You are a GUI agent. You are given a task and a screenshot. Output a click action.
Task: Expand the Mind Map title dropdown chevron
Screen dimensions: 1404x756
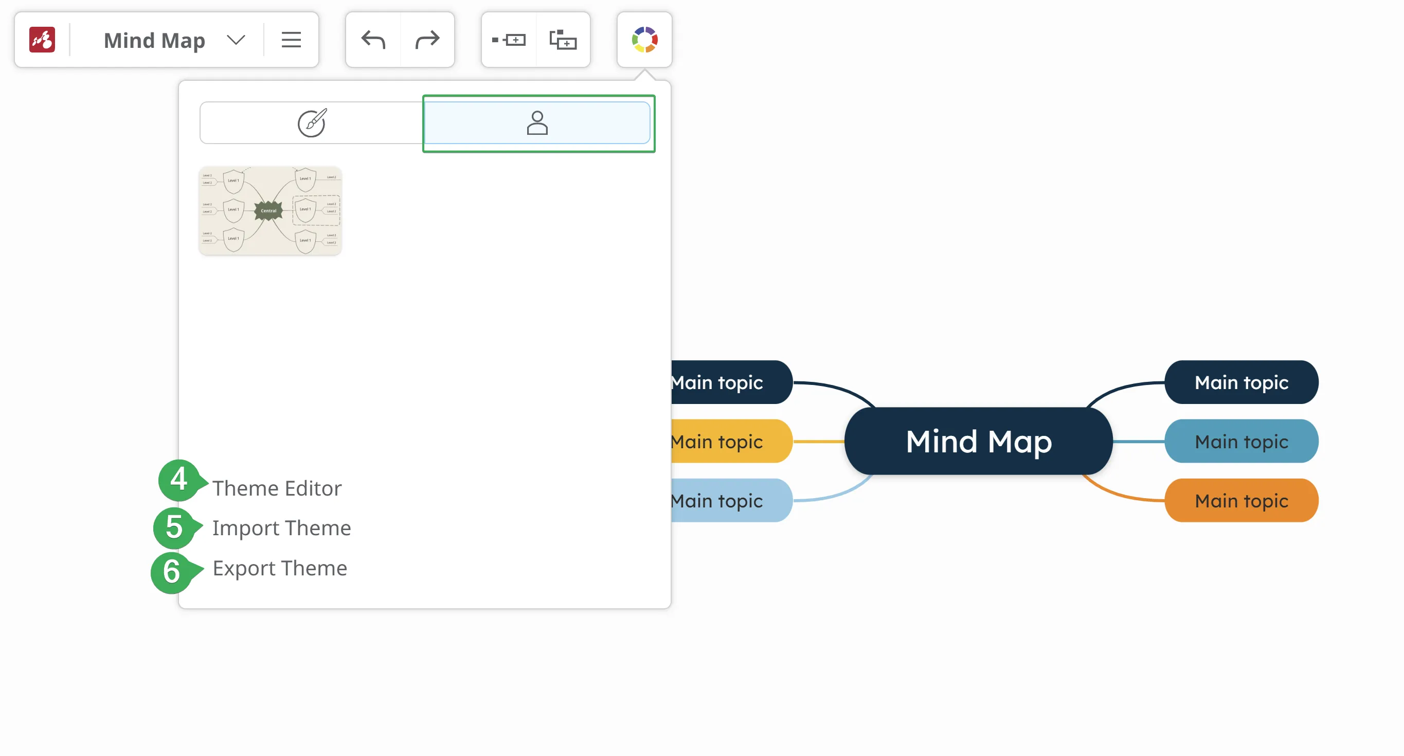[236, 40]
